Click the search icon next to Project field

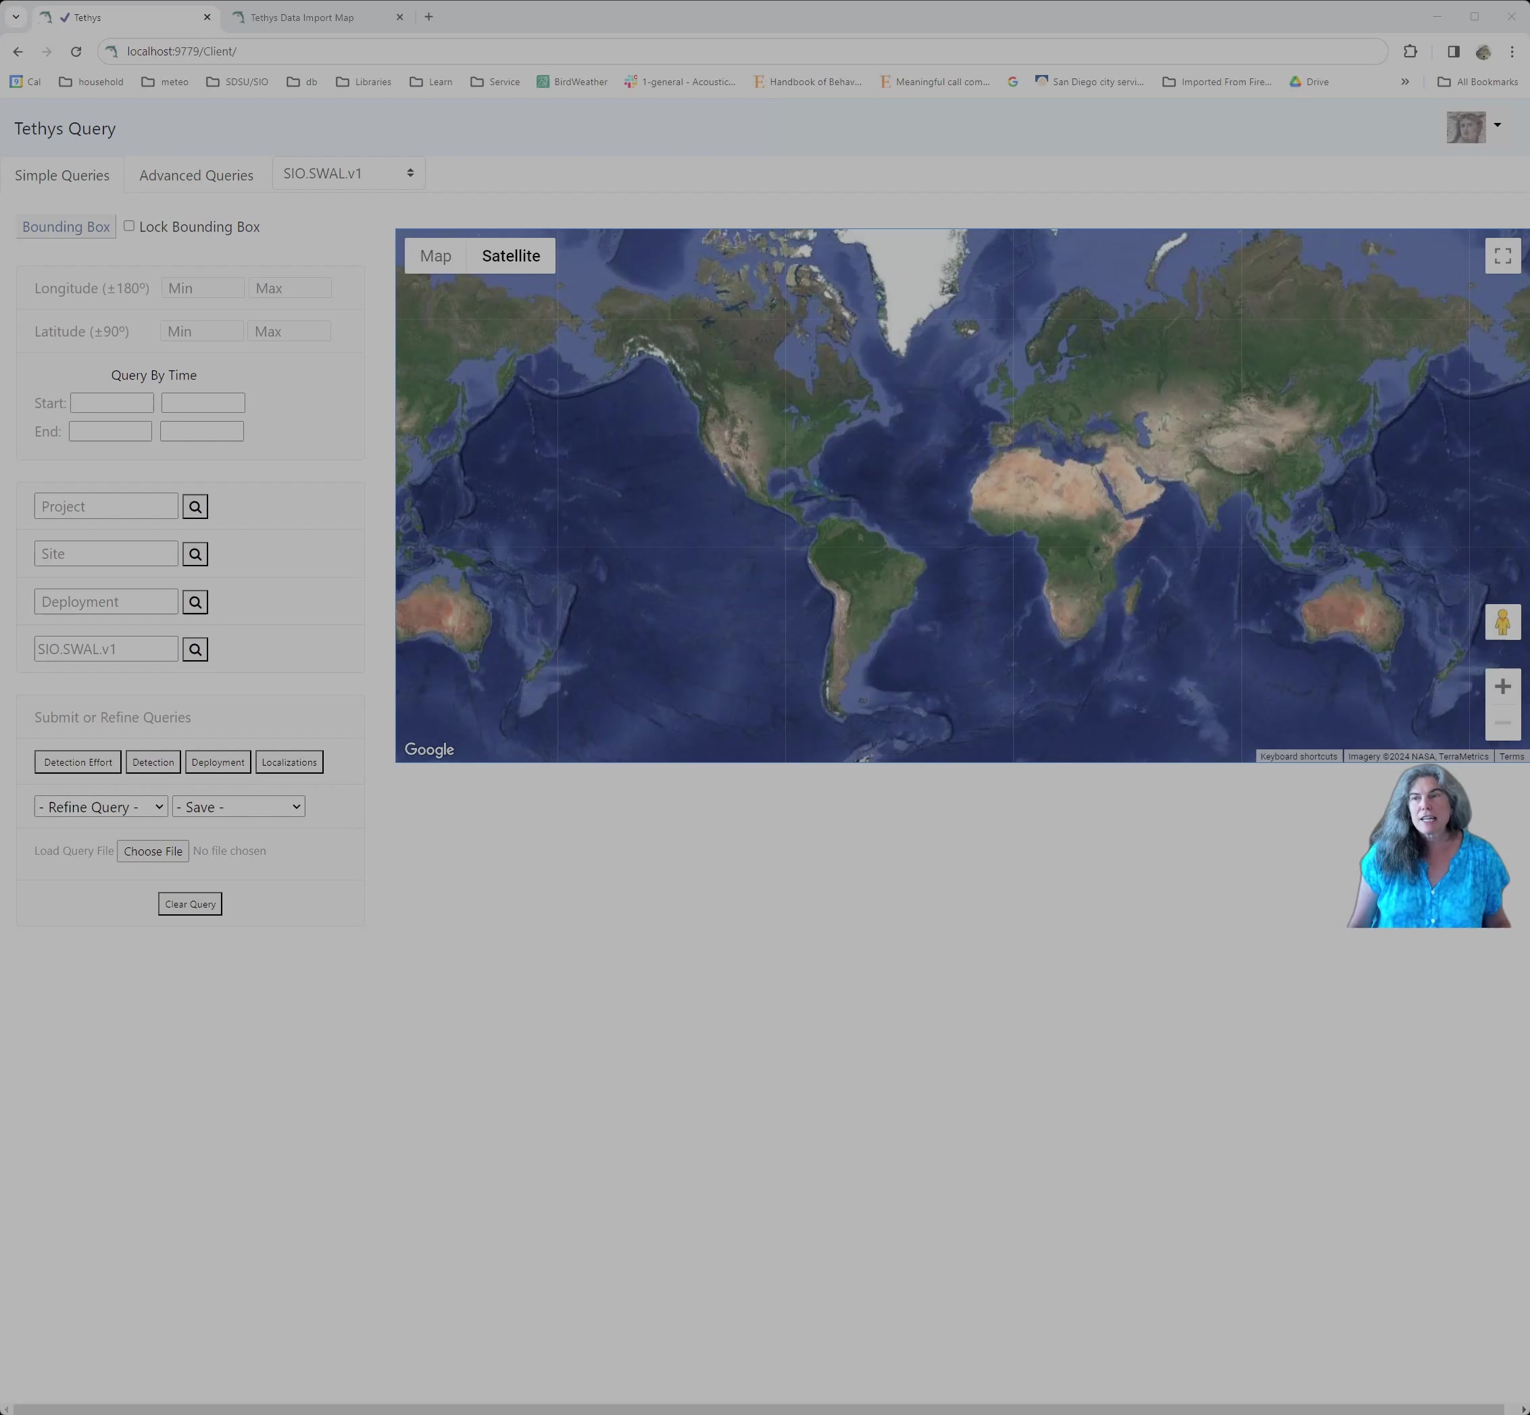tap(195, 506)
